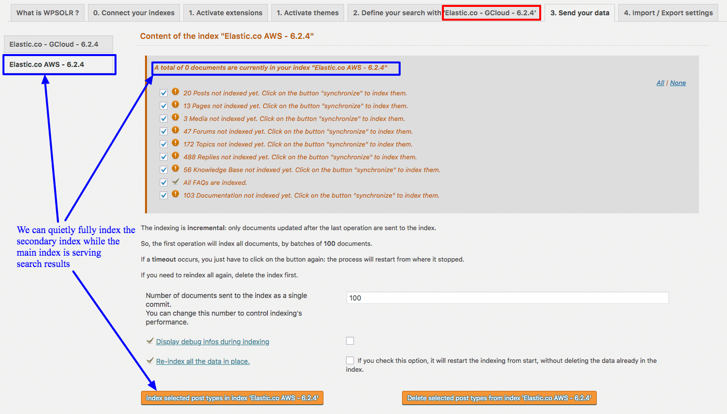Click the checkmark icon beside All FAQs
This screenshot has height=414, width=727.
175,181
